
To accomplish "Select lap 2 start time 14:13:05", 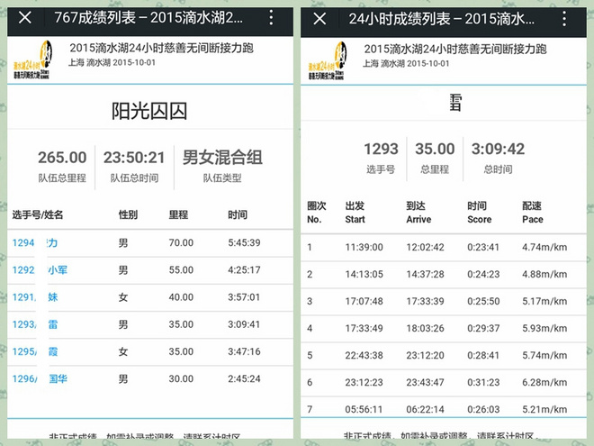I will tap(364, 274).
